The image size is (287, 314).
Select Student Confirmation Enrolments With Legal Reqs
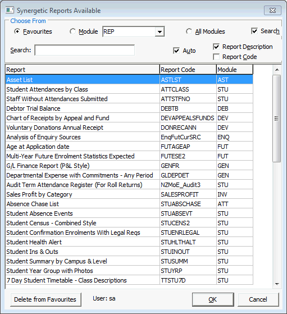pos(129,233)
